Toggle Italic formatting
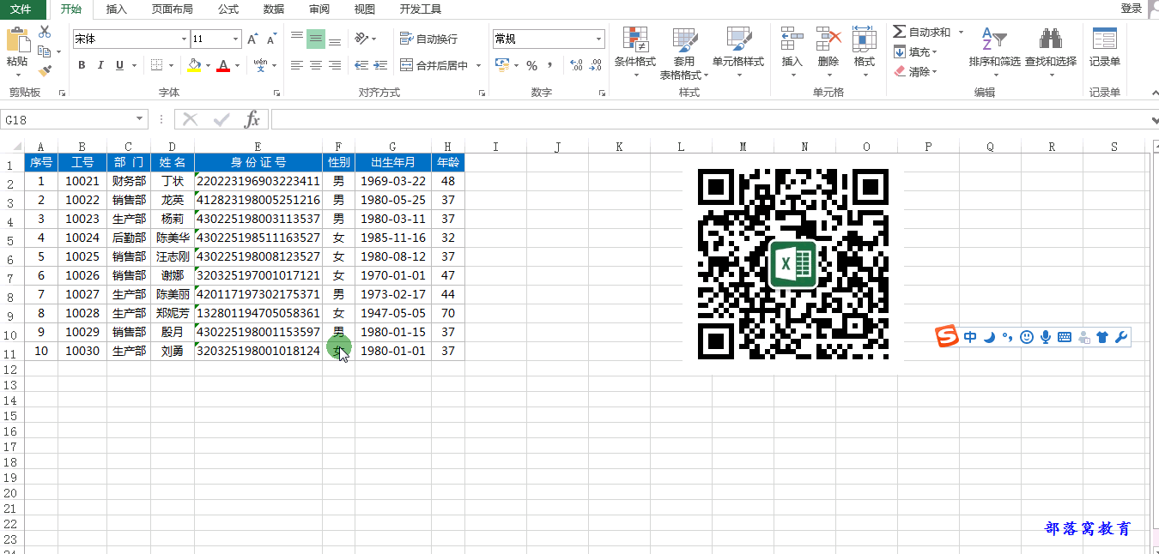 (x=100, y=65)
